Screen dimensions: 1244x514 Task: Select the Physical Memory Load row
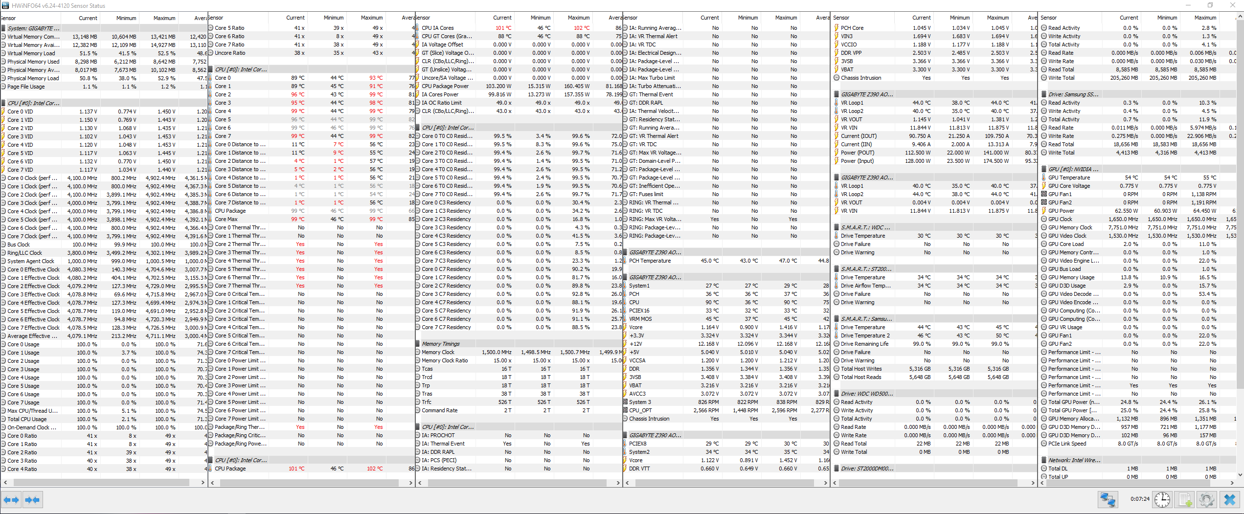[x=104, y=78]
